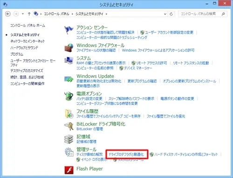Open the System computer icon
This screenshot has width=233, height=178.
click(69, 60)
